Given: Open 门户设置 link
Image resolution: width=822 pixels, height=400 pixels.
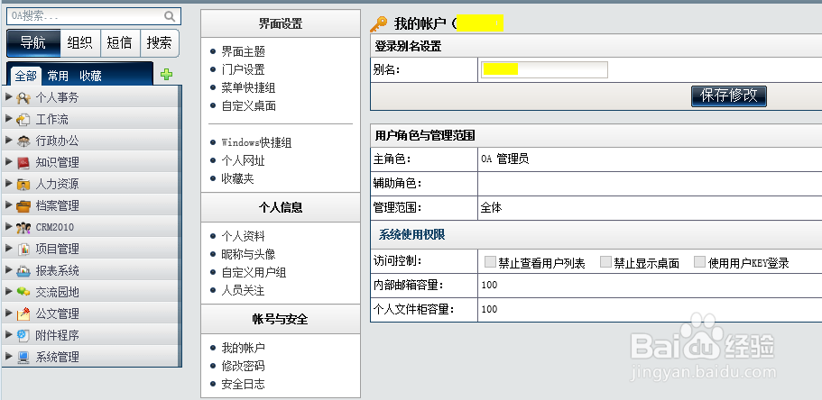Looking at the screenshot, I should click(243, 69).
